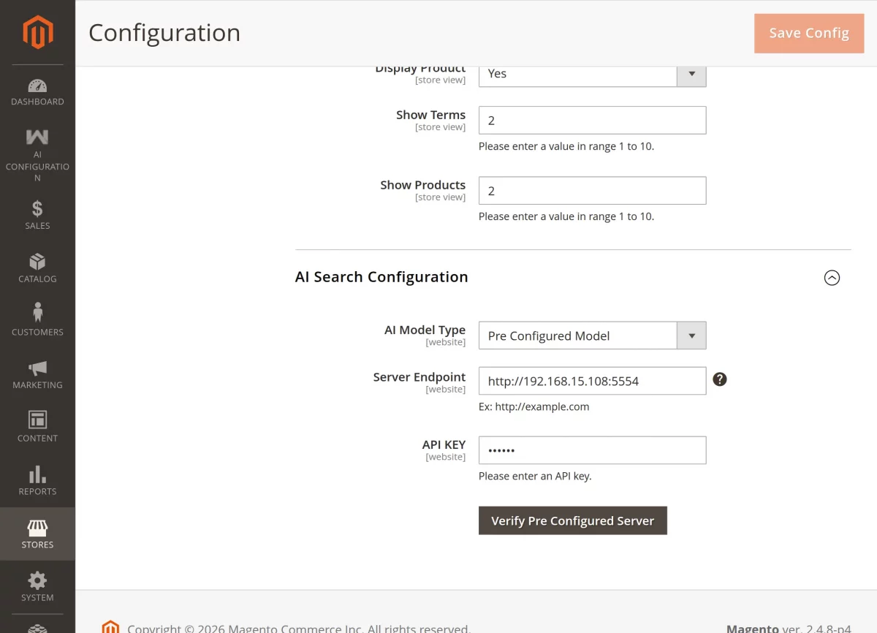Open the Customers menu
Viewport: 877px width, 633px height.
[x=37, y=322]
